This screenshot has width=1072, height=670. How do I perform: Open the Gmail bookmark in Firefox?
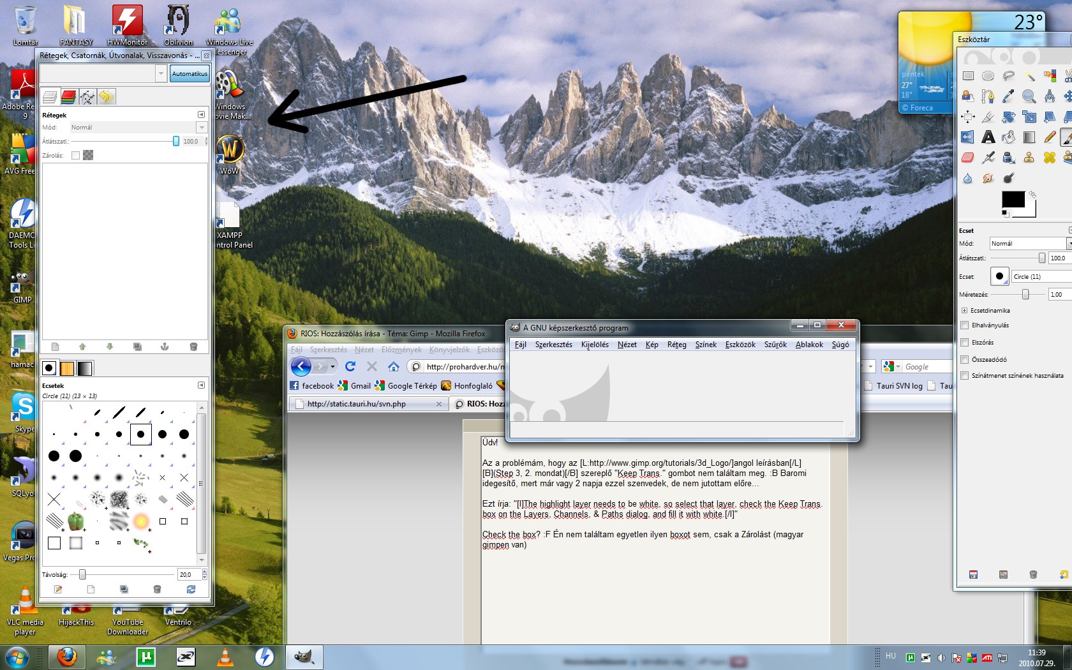point(355,386)
